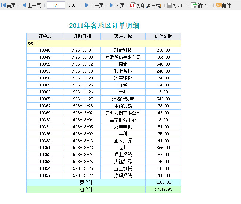Click the 组合计 label cell
The width and height of the screenshot is (241, 204).
click(86, 189)
